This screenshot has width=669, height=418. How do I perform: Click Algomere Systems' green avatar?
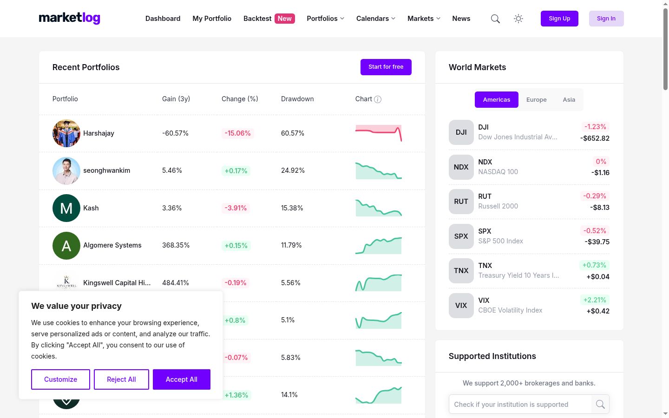coord(66,246)
